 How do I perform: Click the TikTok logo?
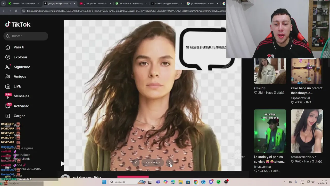[18, 24]
